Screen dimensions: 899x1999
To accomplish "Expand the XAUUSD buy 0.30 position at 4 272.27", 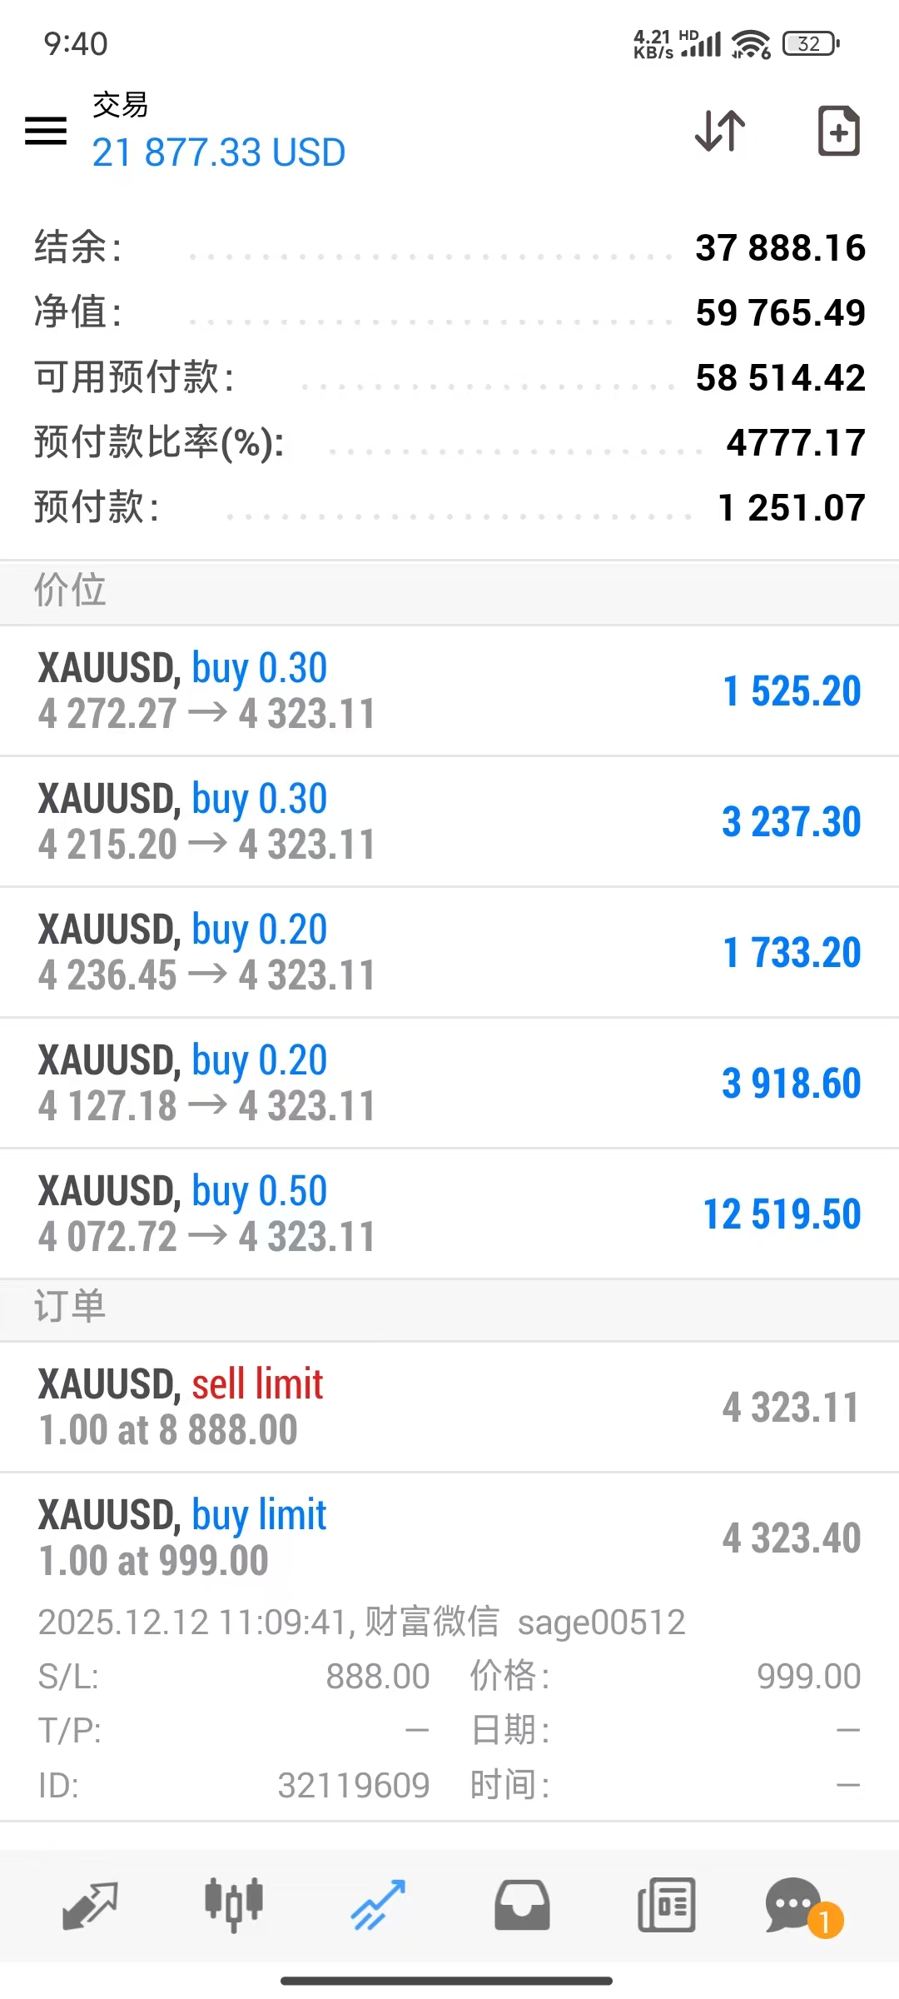I will click(449, 690).
